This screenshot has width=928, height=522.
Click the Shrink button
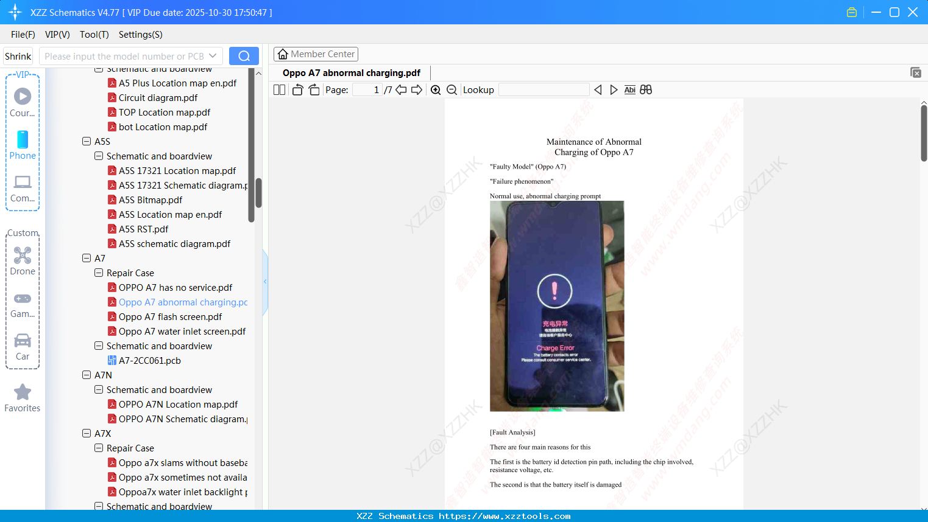tap(18, 55)
